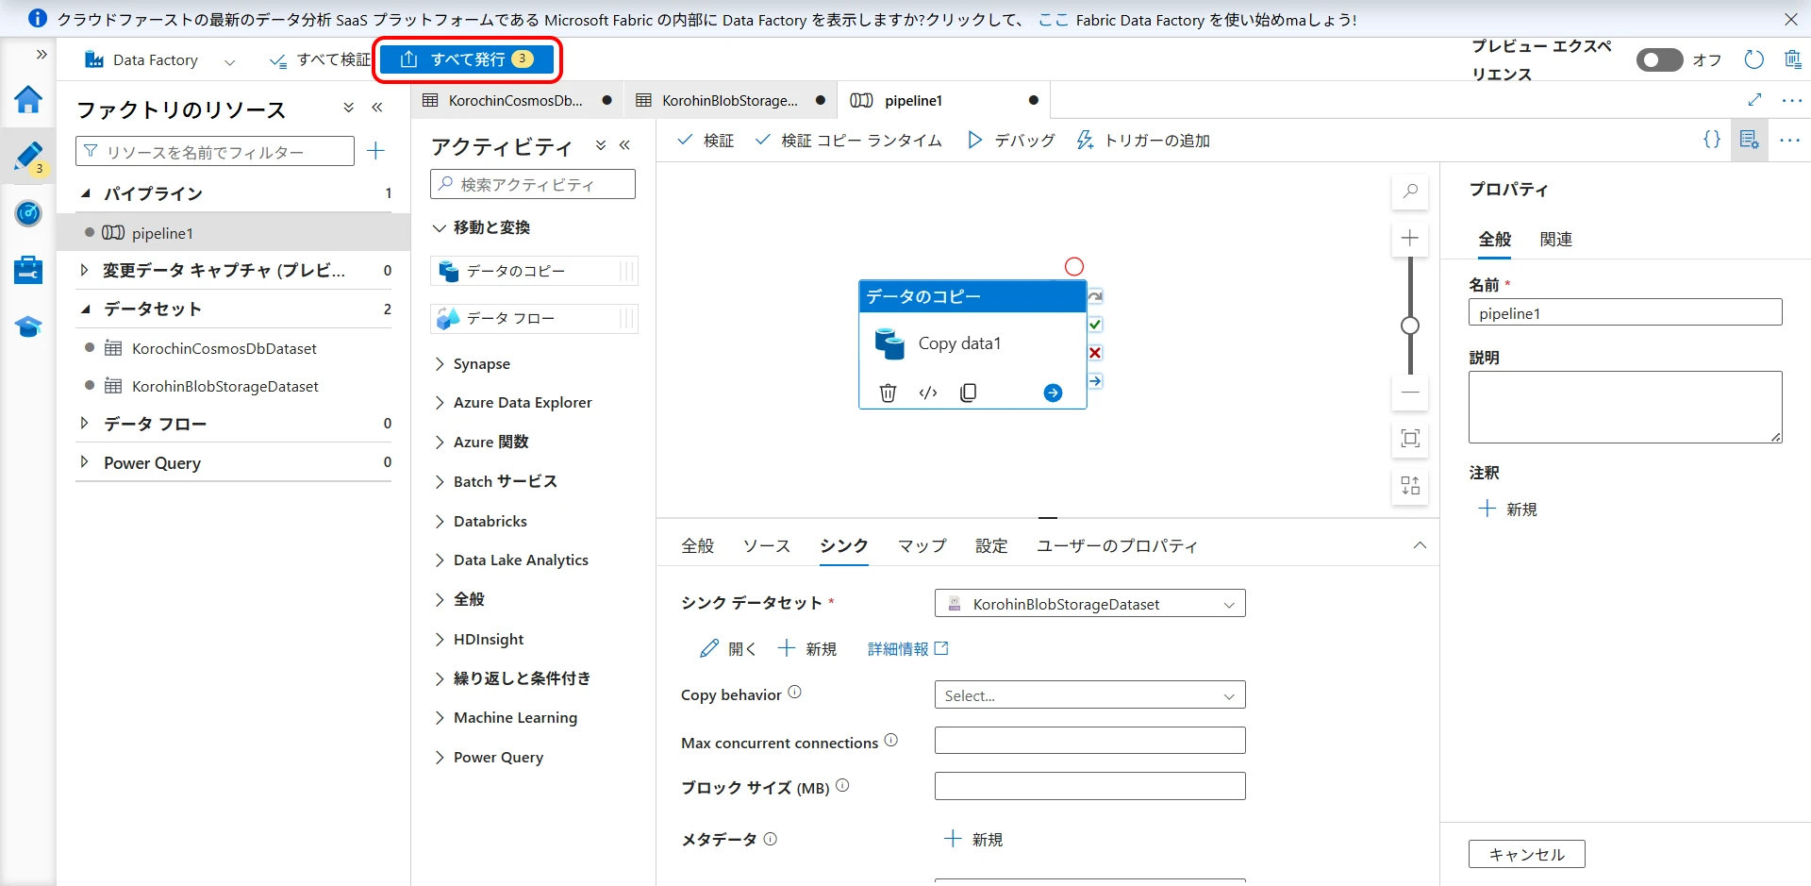The image size is (1811, 886).
Task: Open the Copy behavior dropdown
Action: [x=1089, y=695]
